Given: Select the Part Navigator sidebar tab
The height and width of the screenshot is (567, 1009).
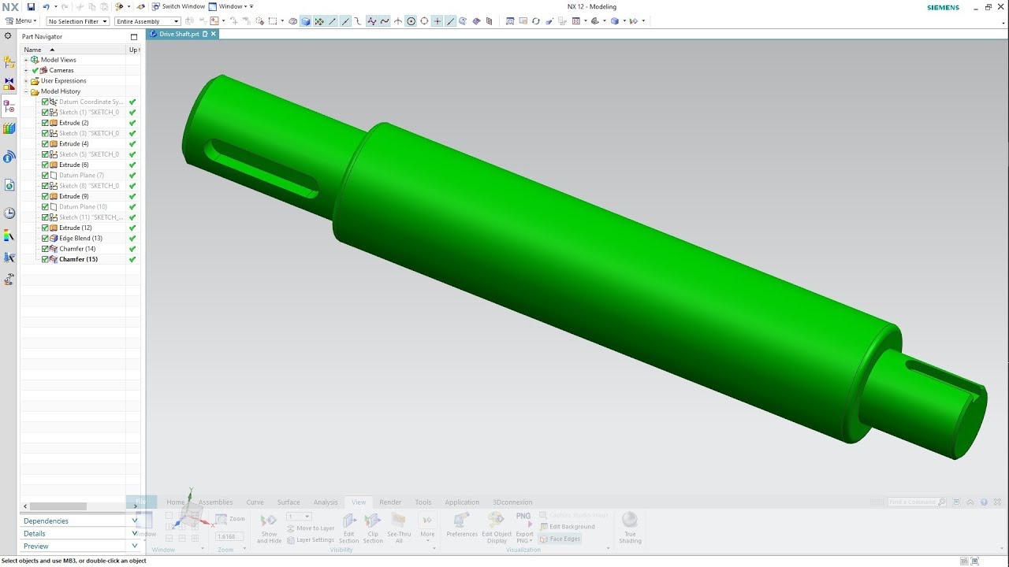Looking at the screenshot, I should (9, 106).
